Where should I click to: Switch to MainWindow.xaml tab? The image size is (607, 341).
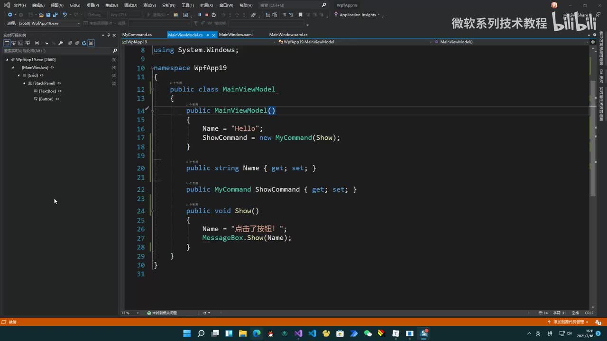pyautogui.click(x=236, y=35)
